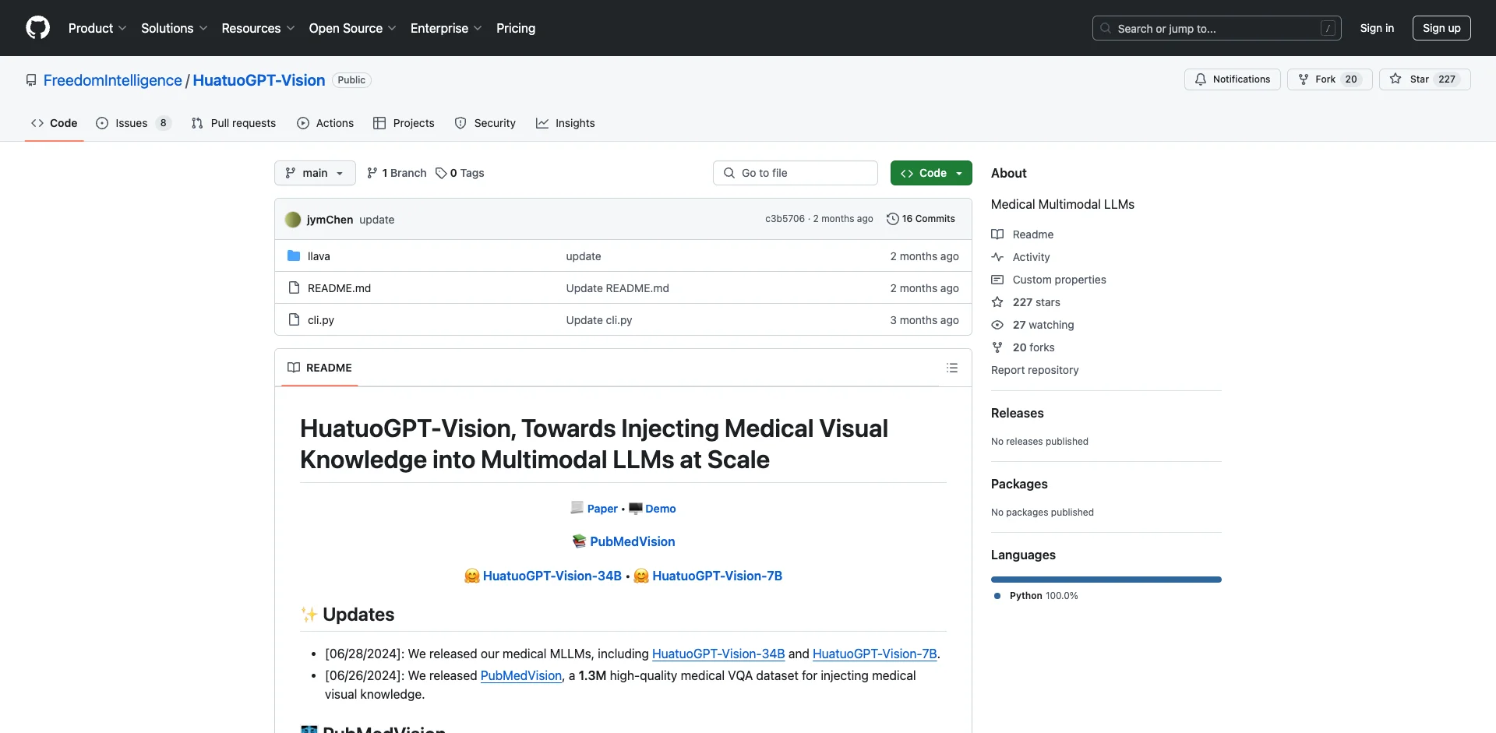This screenshot has height=733, width=1496.
Task: Click the magnifier in Go to file box
Action: [x=729, y=173]
